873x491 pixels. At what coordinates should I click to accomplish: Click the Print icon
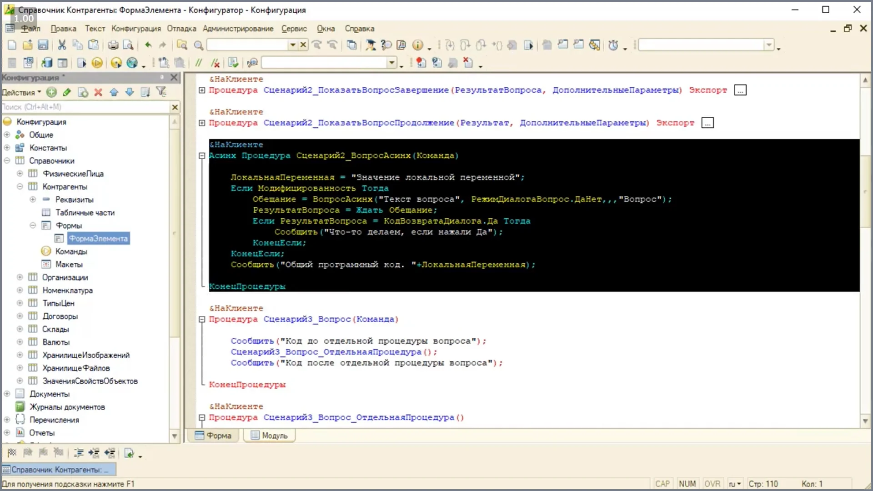tap(113, 45)
